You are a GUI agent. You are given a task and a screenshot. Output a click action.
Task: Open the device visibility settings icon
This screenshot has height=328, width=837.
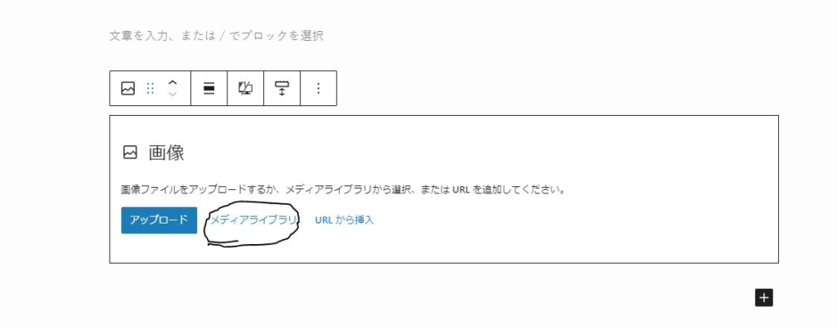(245, 88)
